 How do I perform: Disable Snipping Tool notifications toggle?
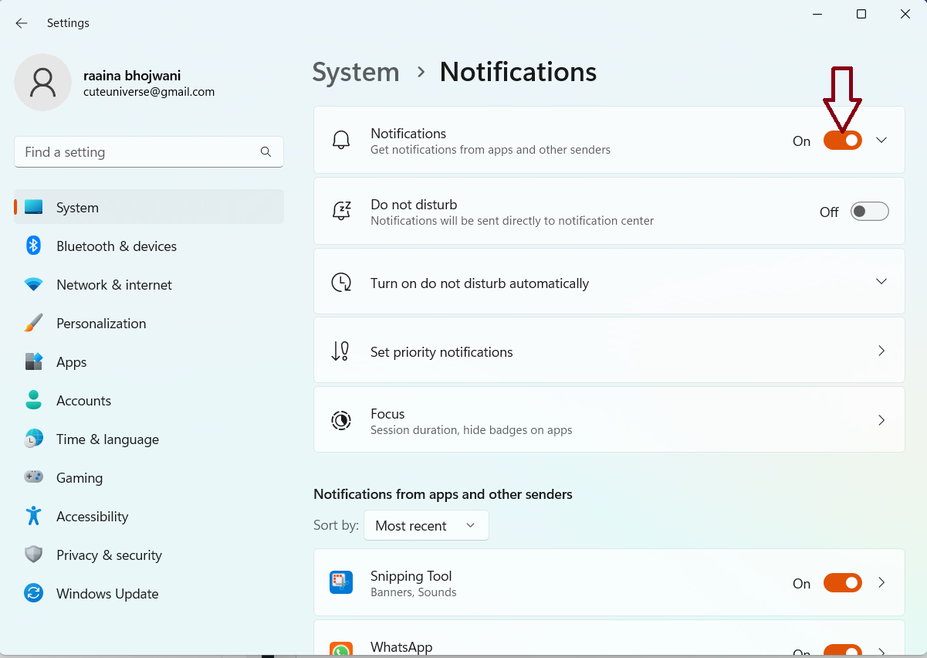point(842,583)
